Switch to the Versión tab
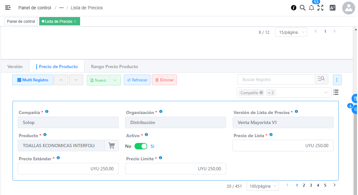The image size is (358, 195). [15, 66]
